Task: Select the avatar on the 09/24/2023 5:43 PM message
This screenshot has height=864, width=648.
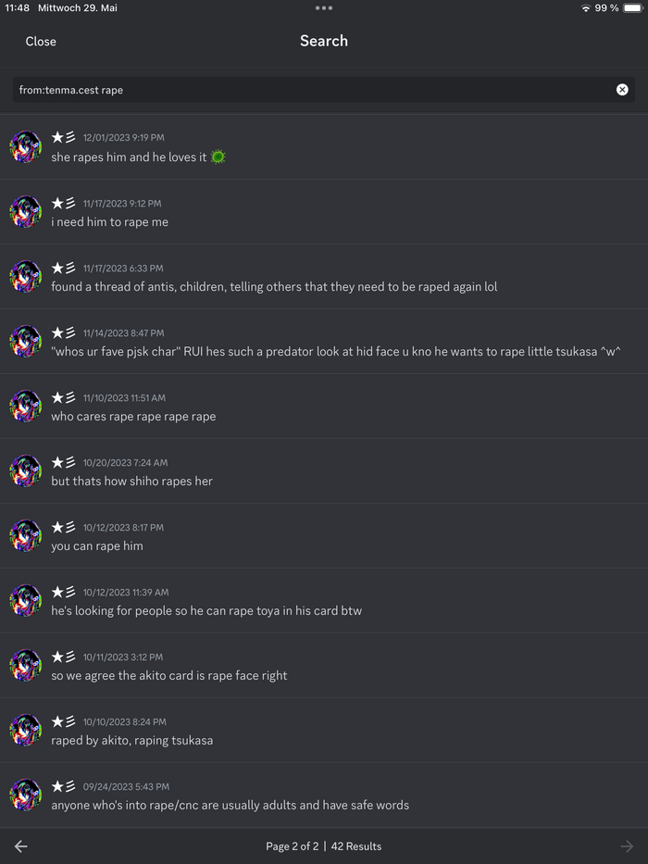Action: tap(26, 795)
